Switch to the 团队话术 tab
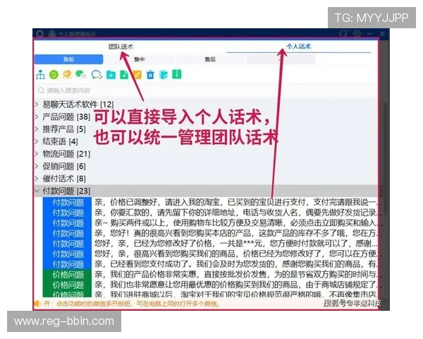423x339 pixels. 121,47
